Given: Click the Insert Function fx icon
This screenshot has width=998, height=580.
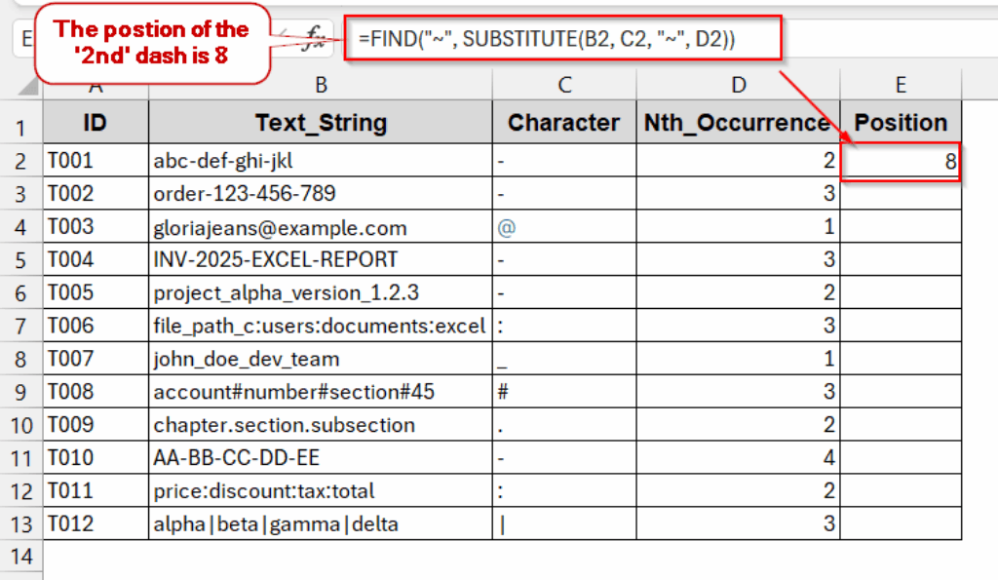Looking at the screenshot, I should (x=314, y=39).
